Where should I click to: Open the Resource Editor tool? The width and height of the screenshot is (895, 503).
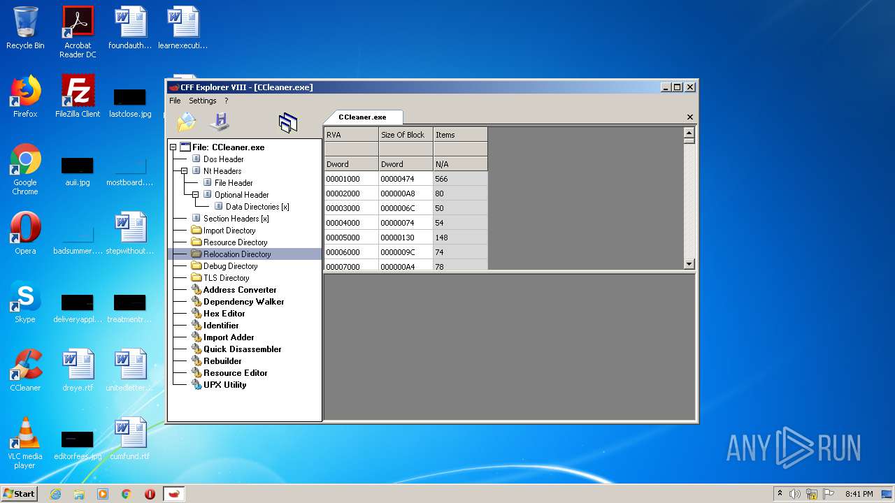[235, 373]
